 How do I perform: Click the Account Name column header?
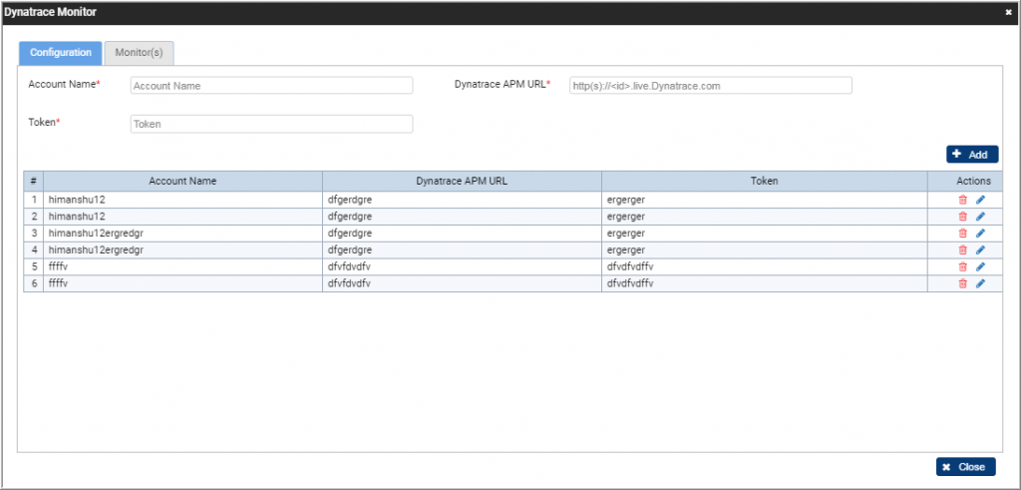[182, 182]
